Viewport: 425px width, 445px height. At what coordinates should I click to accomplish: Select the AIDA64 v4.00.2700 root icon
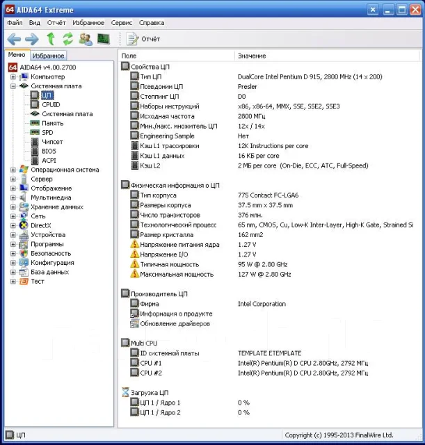(13, 67)
